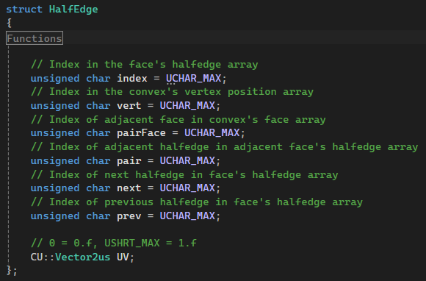
Task: Click the struct keyword
Action: (x=24, y=10)
